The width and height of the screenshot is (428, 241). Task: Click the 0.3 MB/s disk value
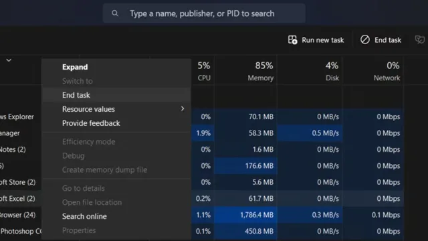point(326,215)
